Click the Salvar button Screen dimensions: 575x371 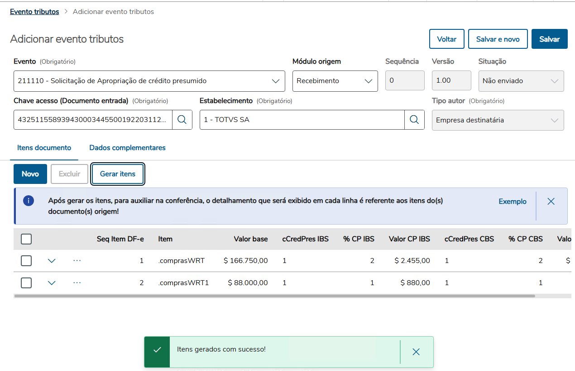[549, 39]
